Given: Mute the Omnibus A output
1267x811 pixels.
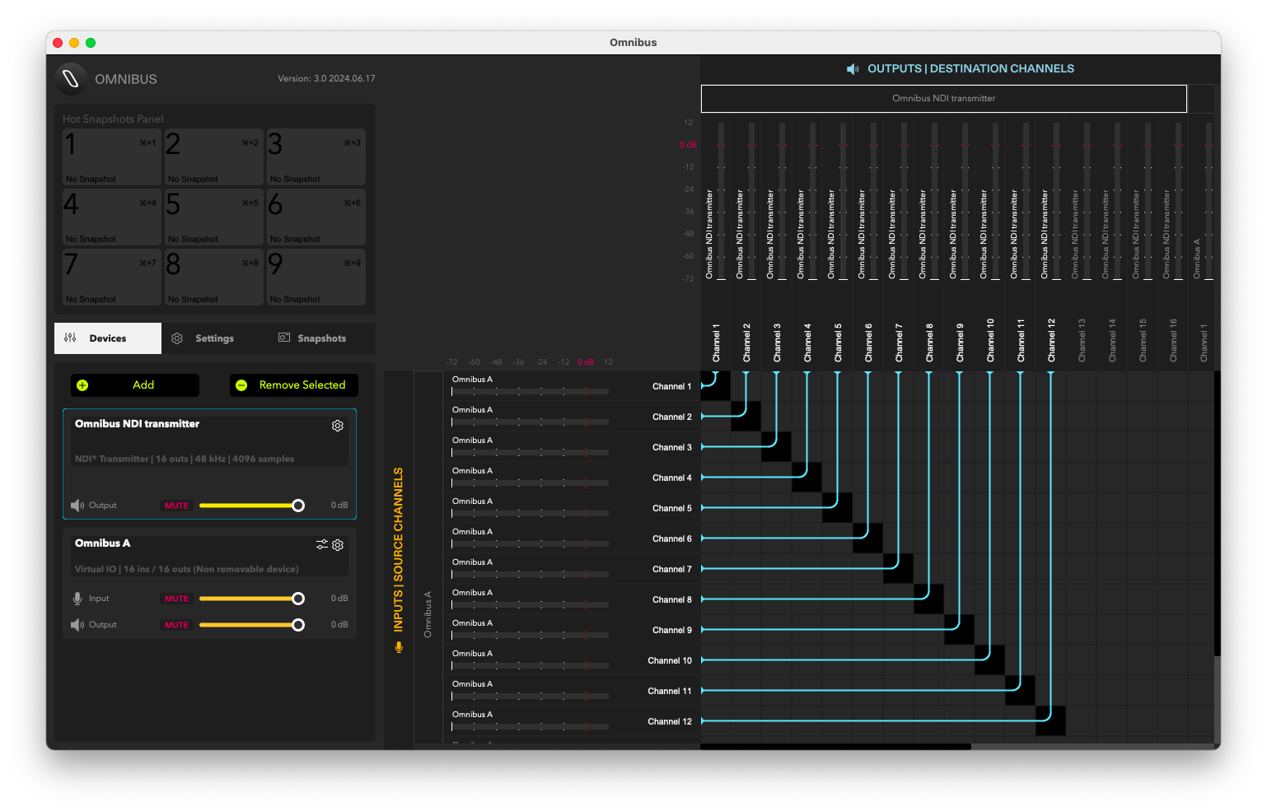Looking at the screenshot, I should (x=177, y=625).
